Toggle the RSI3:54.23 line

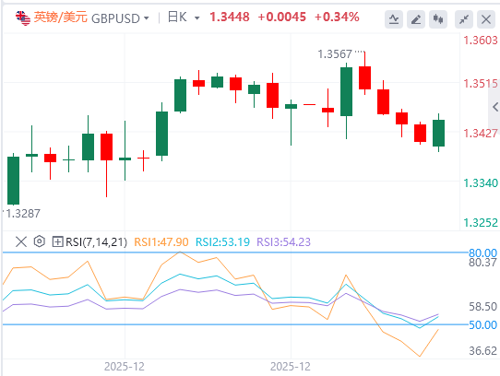tap(283, 241)
